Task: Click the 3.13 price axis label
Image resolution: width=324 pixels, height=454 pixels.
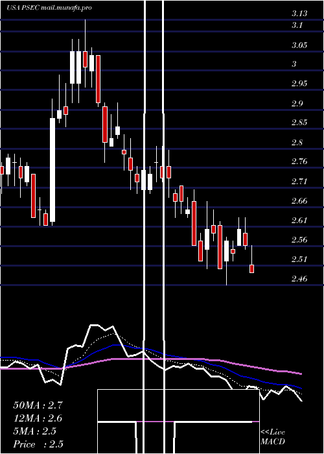Action: click(299, 14)
